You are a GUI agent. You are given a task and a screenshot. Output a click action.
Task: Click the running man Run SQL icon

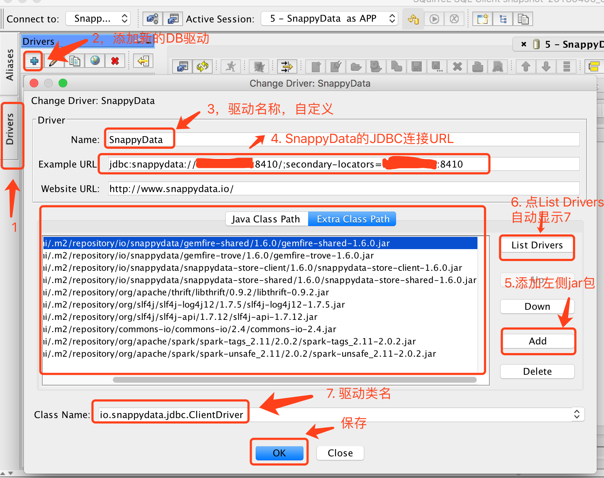pos(231,66)
